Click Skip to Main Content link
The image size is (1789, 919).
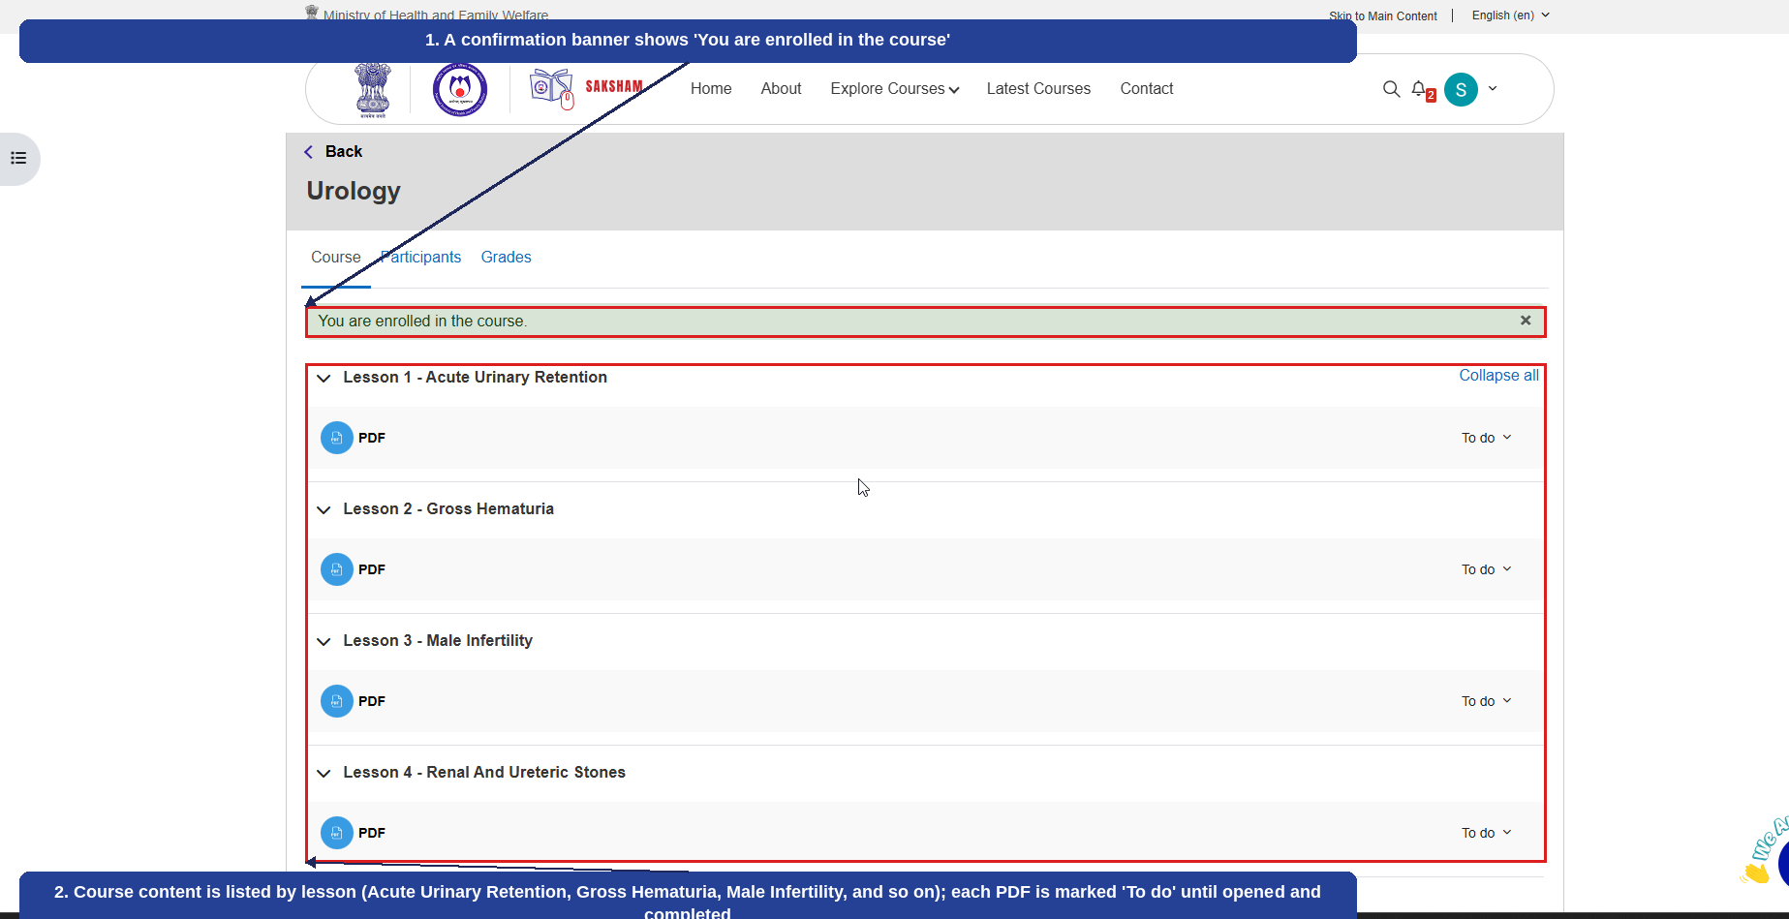(1382, 16)
